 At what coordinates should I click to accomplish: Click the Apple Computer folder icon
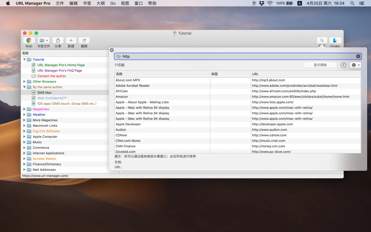click(29, 136)
